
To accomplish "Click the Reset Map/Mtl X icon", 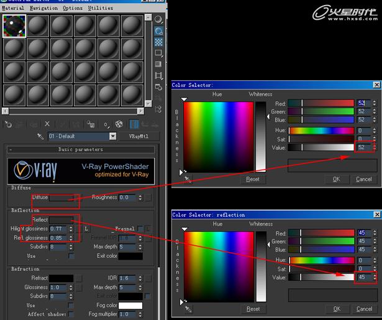I will click(47, 124).
